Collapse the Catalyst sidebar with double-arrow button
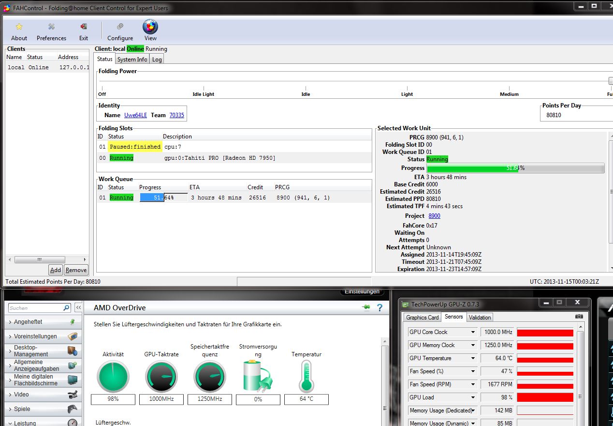613x426 pixels. [x=78, y=307]
